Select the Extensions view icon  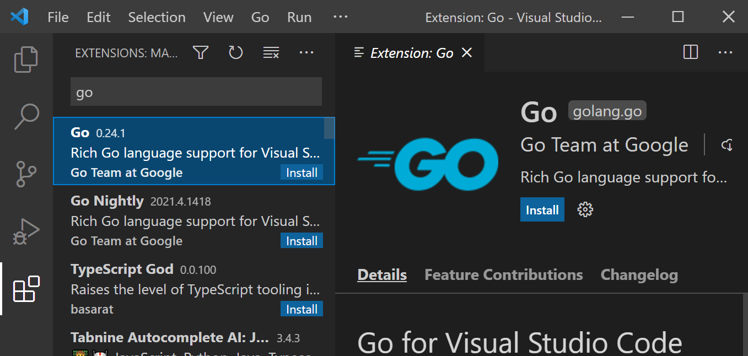(x=26, y=289)
